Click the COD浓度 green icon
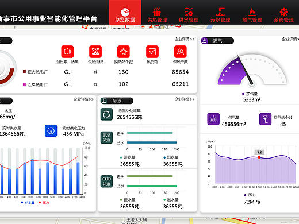Image resolution: width=299 pixels, height=224 pixels. coord(106,181)
